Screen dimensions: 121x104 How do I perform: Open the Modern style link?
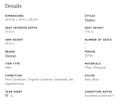click(90, 20)
